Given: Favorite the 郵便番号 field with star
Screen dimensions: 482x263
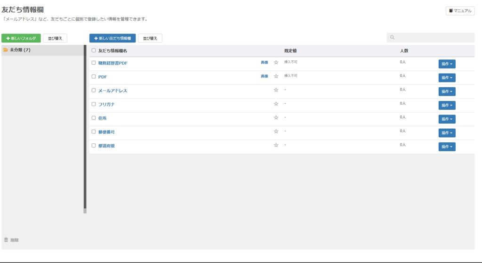Looking at the screenshot, I should (x=276, y=131).
